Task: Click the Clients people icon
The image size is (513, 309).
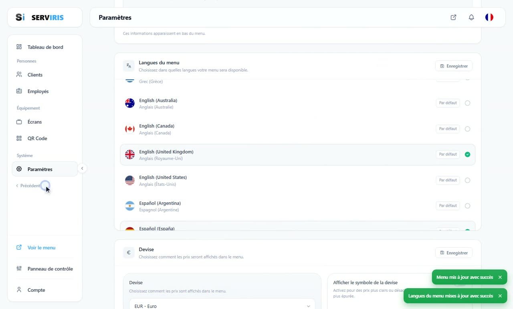Action: [19, 75]
